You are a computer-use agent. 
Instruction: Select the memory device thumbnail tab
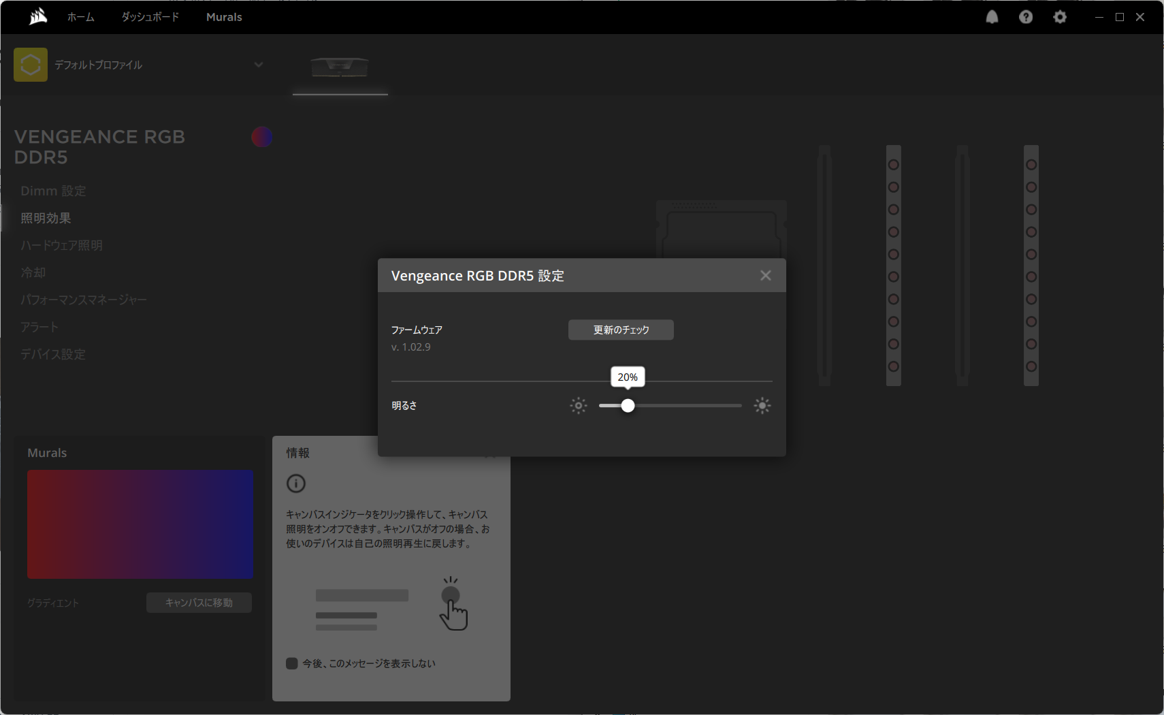[x=340, y=68]
